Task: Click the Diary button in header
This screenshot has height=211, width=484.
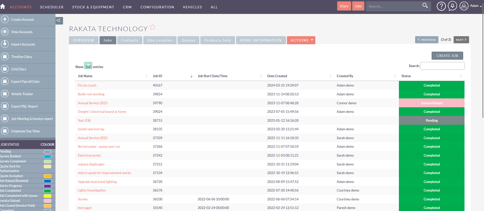Action: [344, 6]
